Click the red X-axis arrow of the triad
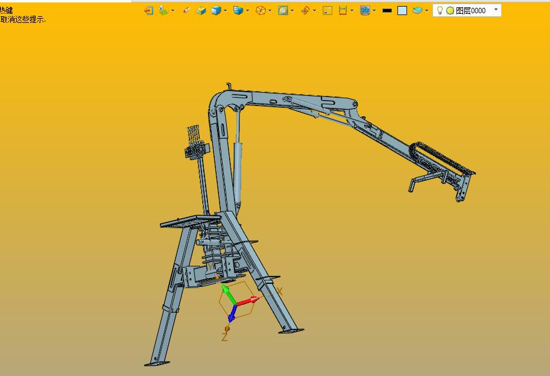The height and width of the screenshot is (376, 550). (248, 301)
